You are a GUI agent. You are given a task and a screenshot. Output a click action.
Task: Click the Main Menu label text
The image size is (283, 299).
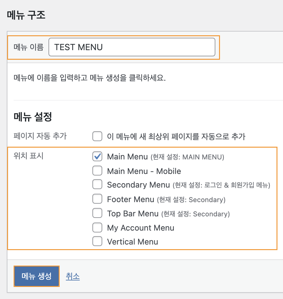coord(127,157)
